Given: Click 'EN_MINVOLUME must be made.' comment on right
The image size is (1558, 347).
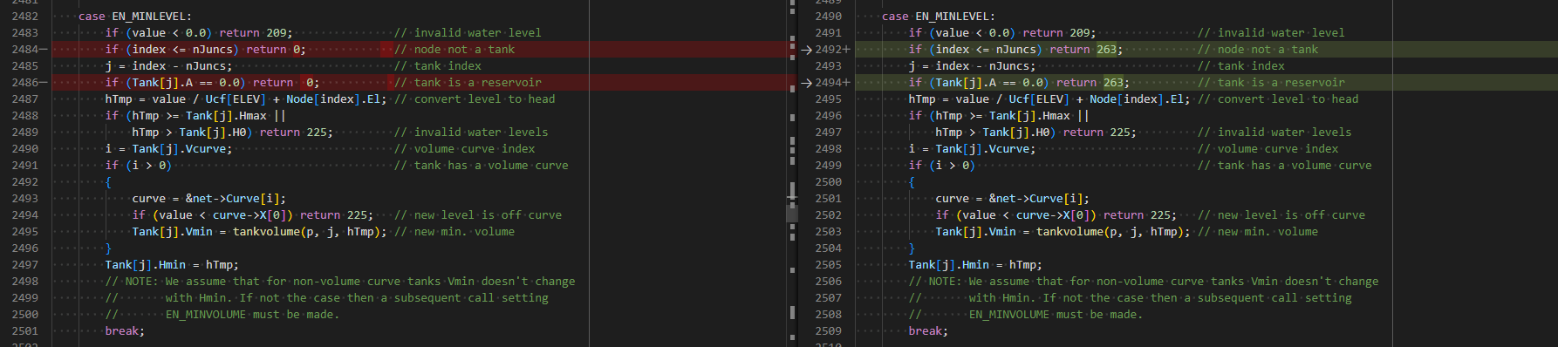Looking at the screenshot, I should pos(1056,315).
